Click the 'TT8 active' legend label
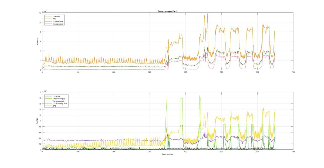This screenshot has height=168, width=324. click(57, 96)
